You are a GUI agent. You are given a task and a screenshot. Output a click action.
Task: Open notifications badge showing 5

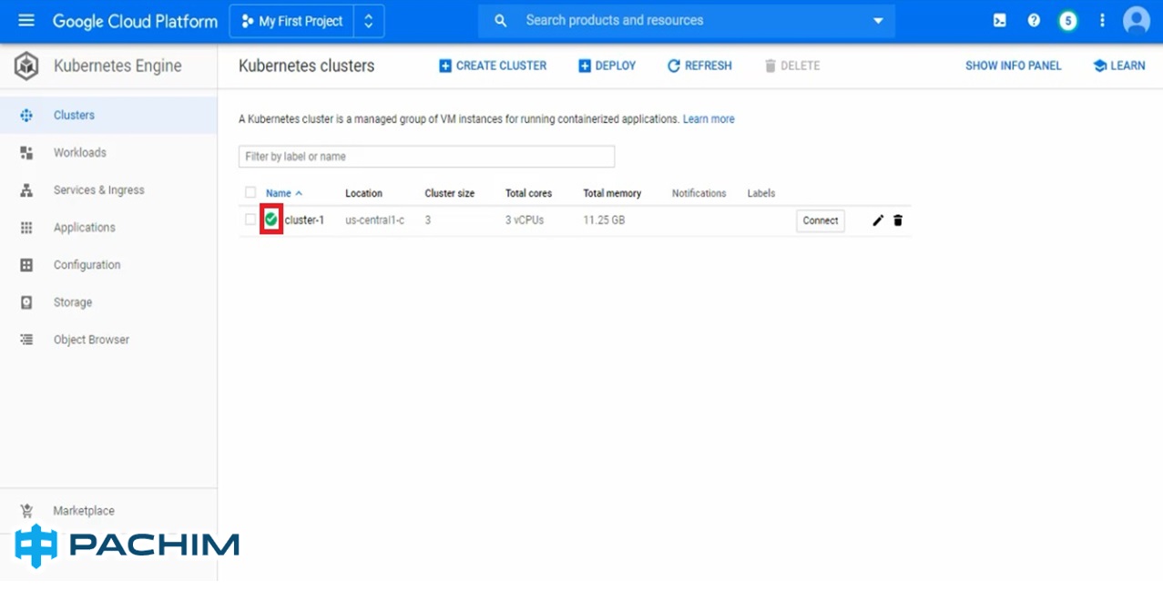[x=1068, y=21]
